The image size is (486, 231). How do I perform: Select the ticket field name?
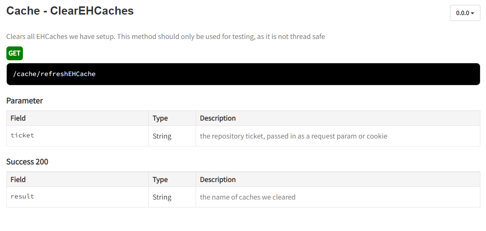(23, 136)
